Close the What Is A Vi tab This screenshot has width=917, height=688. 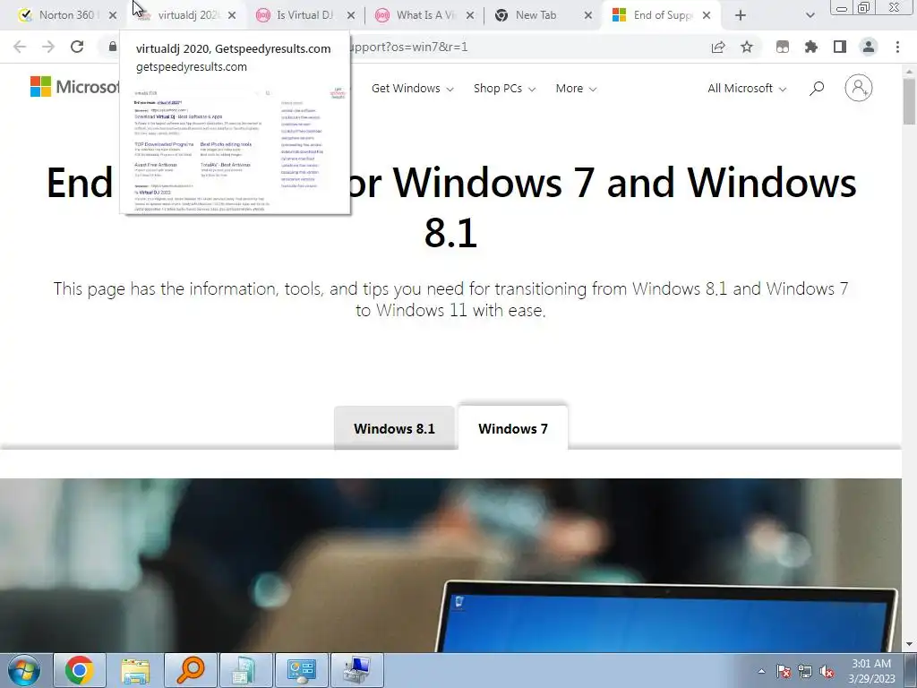470,15
